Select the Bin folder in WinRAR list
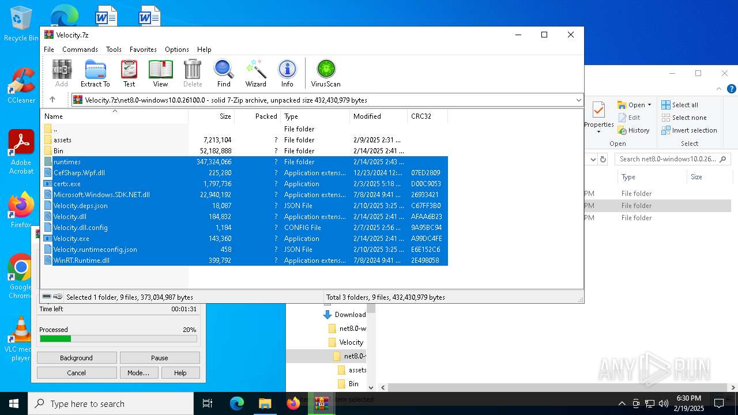The image size is (738, 415). 244,151
